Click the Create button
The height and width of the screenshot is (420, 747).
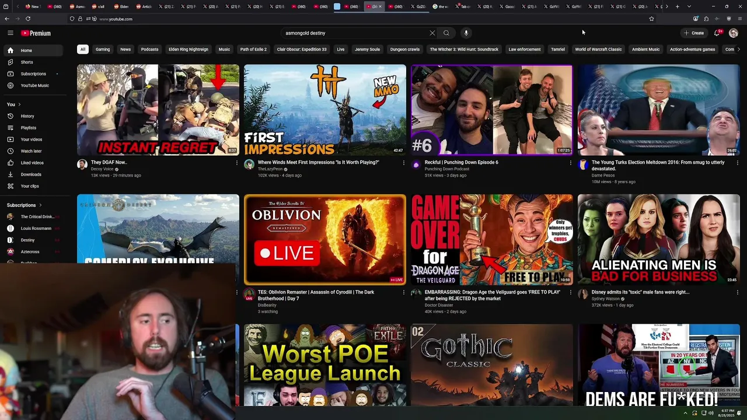[x=694, y=33]
